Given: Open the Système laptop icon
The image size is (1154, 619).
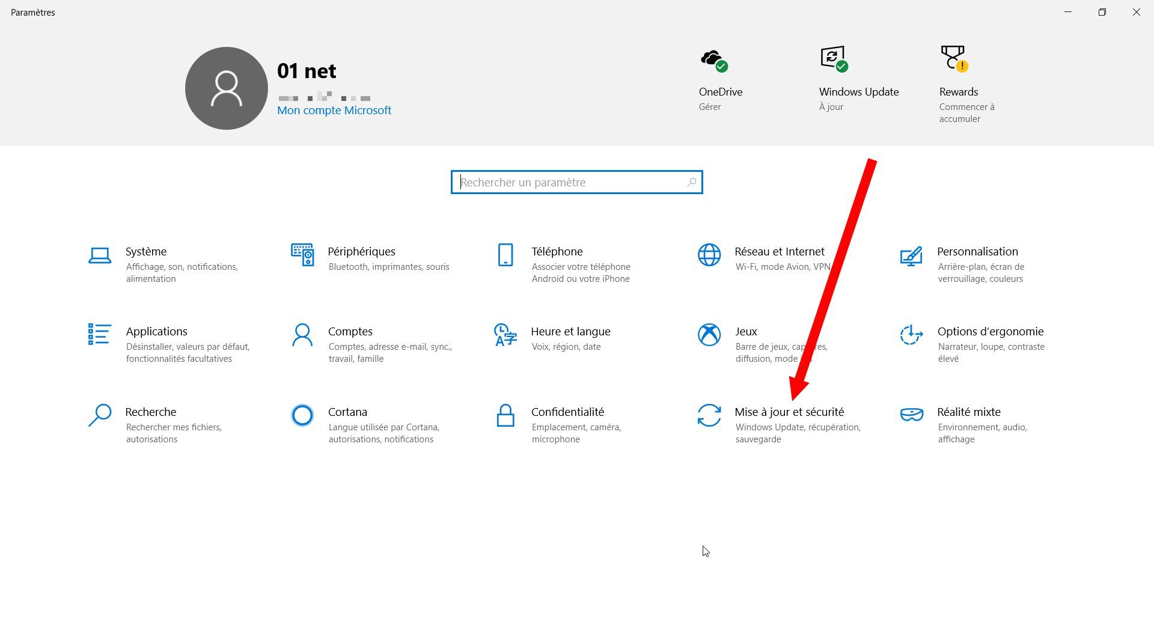Looking at the screenshot, I should tap(100, 255).
